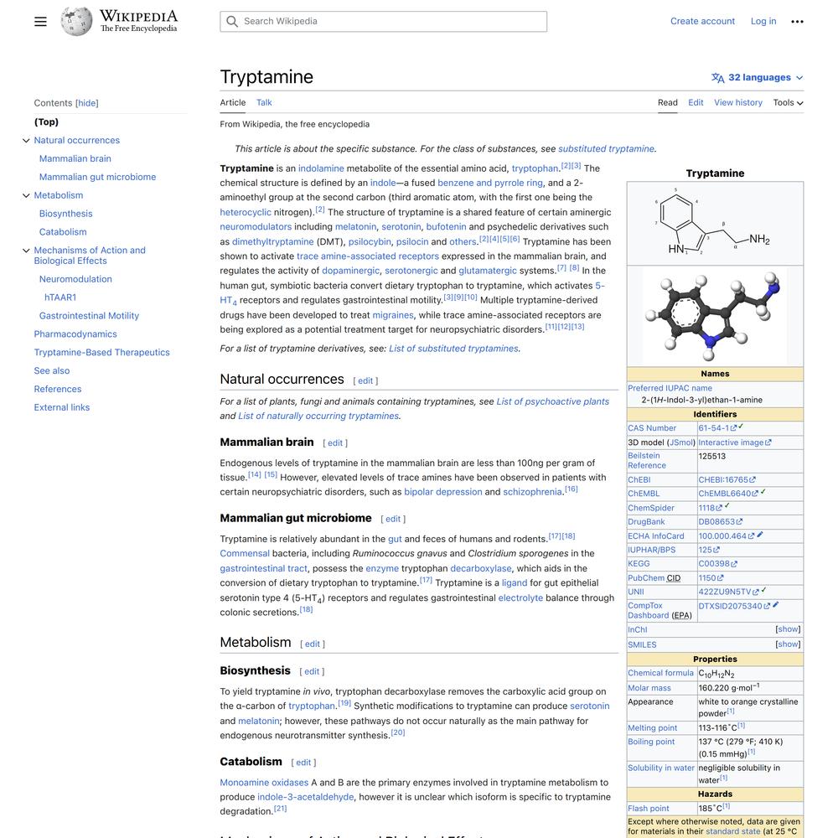Jump to Pharmacodynamics in contents
The width and height of the screenshot is (838, 838).
(75, 334)
